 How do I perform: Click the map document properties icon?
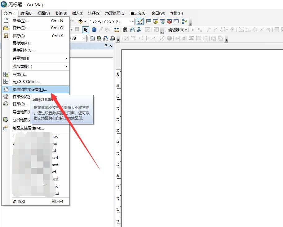[6, 128]
